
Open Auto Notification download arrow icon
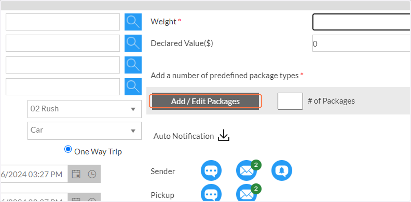224,135
